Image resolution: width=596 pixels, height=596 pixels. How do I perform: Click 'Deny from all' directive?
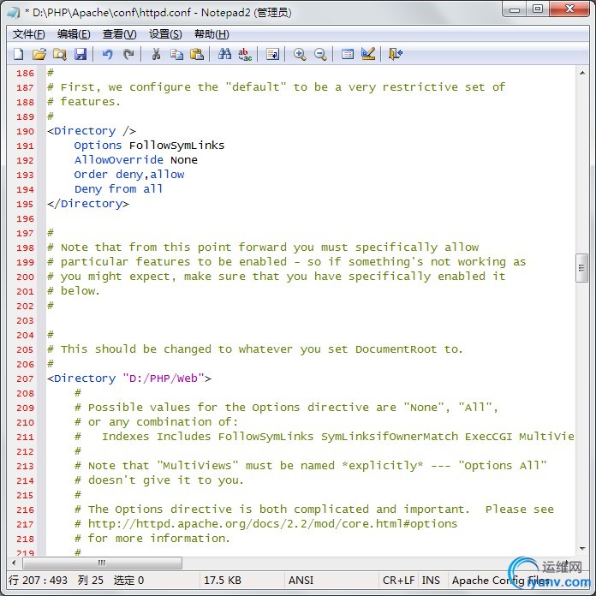(x=118, y=189)
